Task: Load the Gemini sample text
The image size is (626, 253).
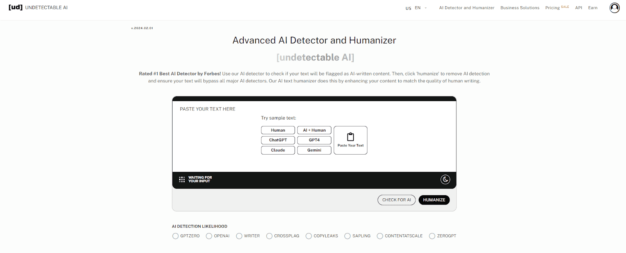Action: click(x=314, y=150)
